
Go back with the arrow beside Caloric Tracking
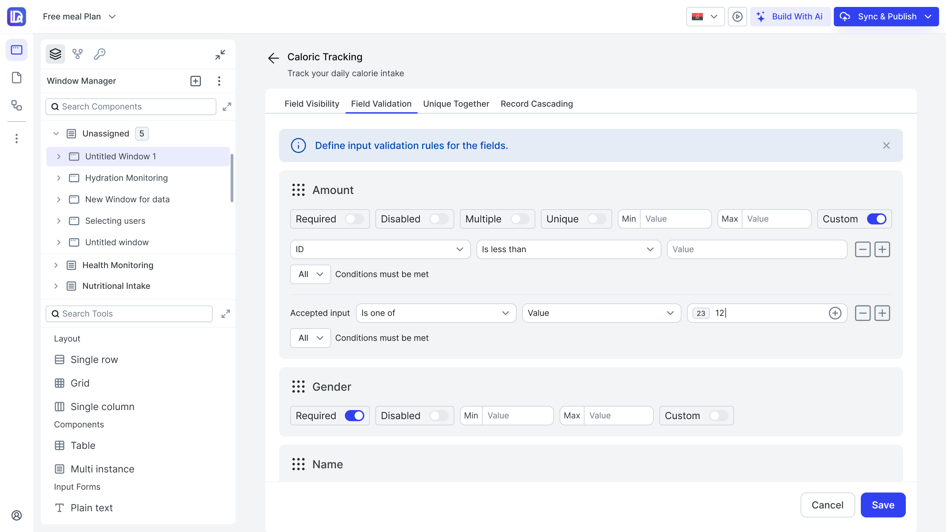point(274,58)
